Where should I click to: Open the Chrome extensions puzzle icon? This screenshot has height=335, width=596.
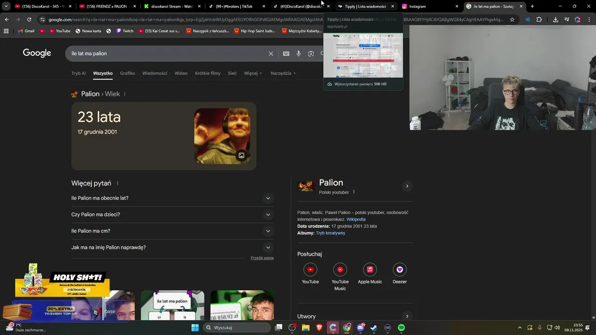pos(539,20)
